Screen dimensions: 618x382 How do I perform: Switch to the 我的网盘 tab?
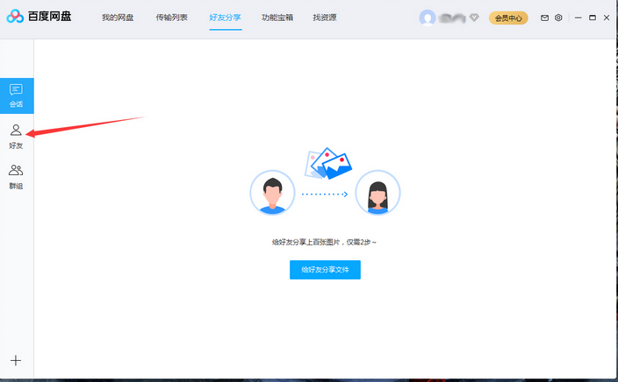tap(116, 18)
